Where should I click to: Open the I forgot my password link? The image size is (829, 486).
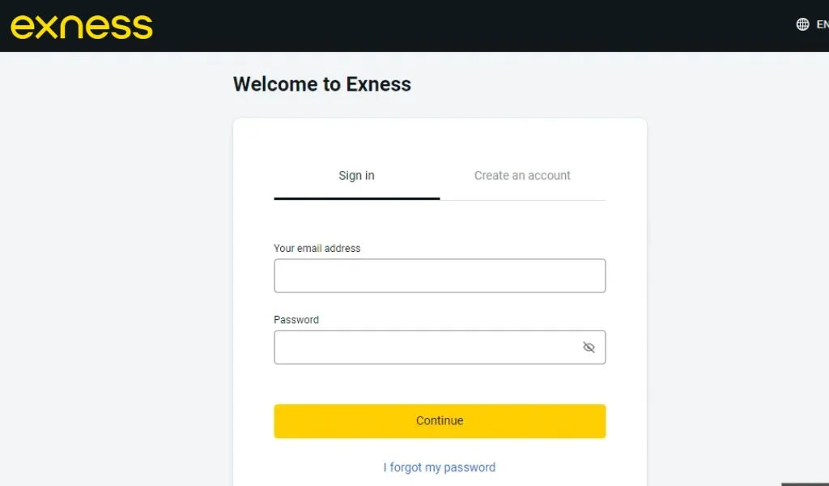tap(440, 467)
